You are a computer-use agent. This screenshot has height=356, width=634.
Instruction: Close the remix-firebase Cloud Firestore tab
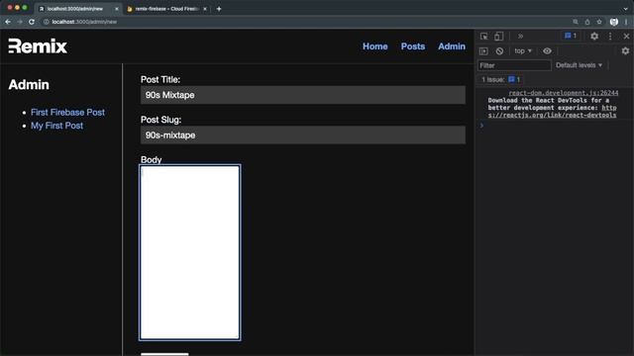[x=205, y=9]
